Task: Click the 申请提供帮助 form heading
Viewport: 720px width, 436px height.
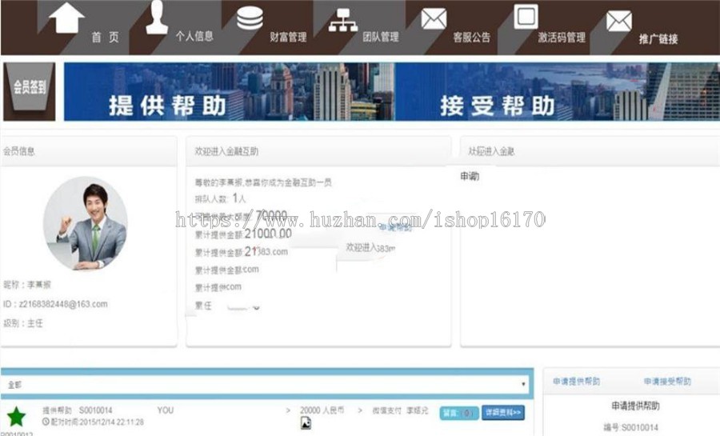Action: tap(635, 406)
